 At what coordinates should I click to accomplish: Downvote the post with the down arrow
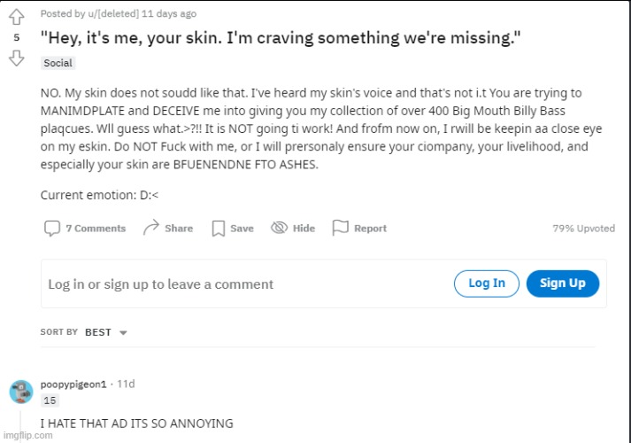coord(17,58)
